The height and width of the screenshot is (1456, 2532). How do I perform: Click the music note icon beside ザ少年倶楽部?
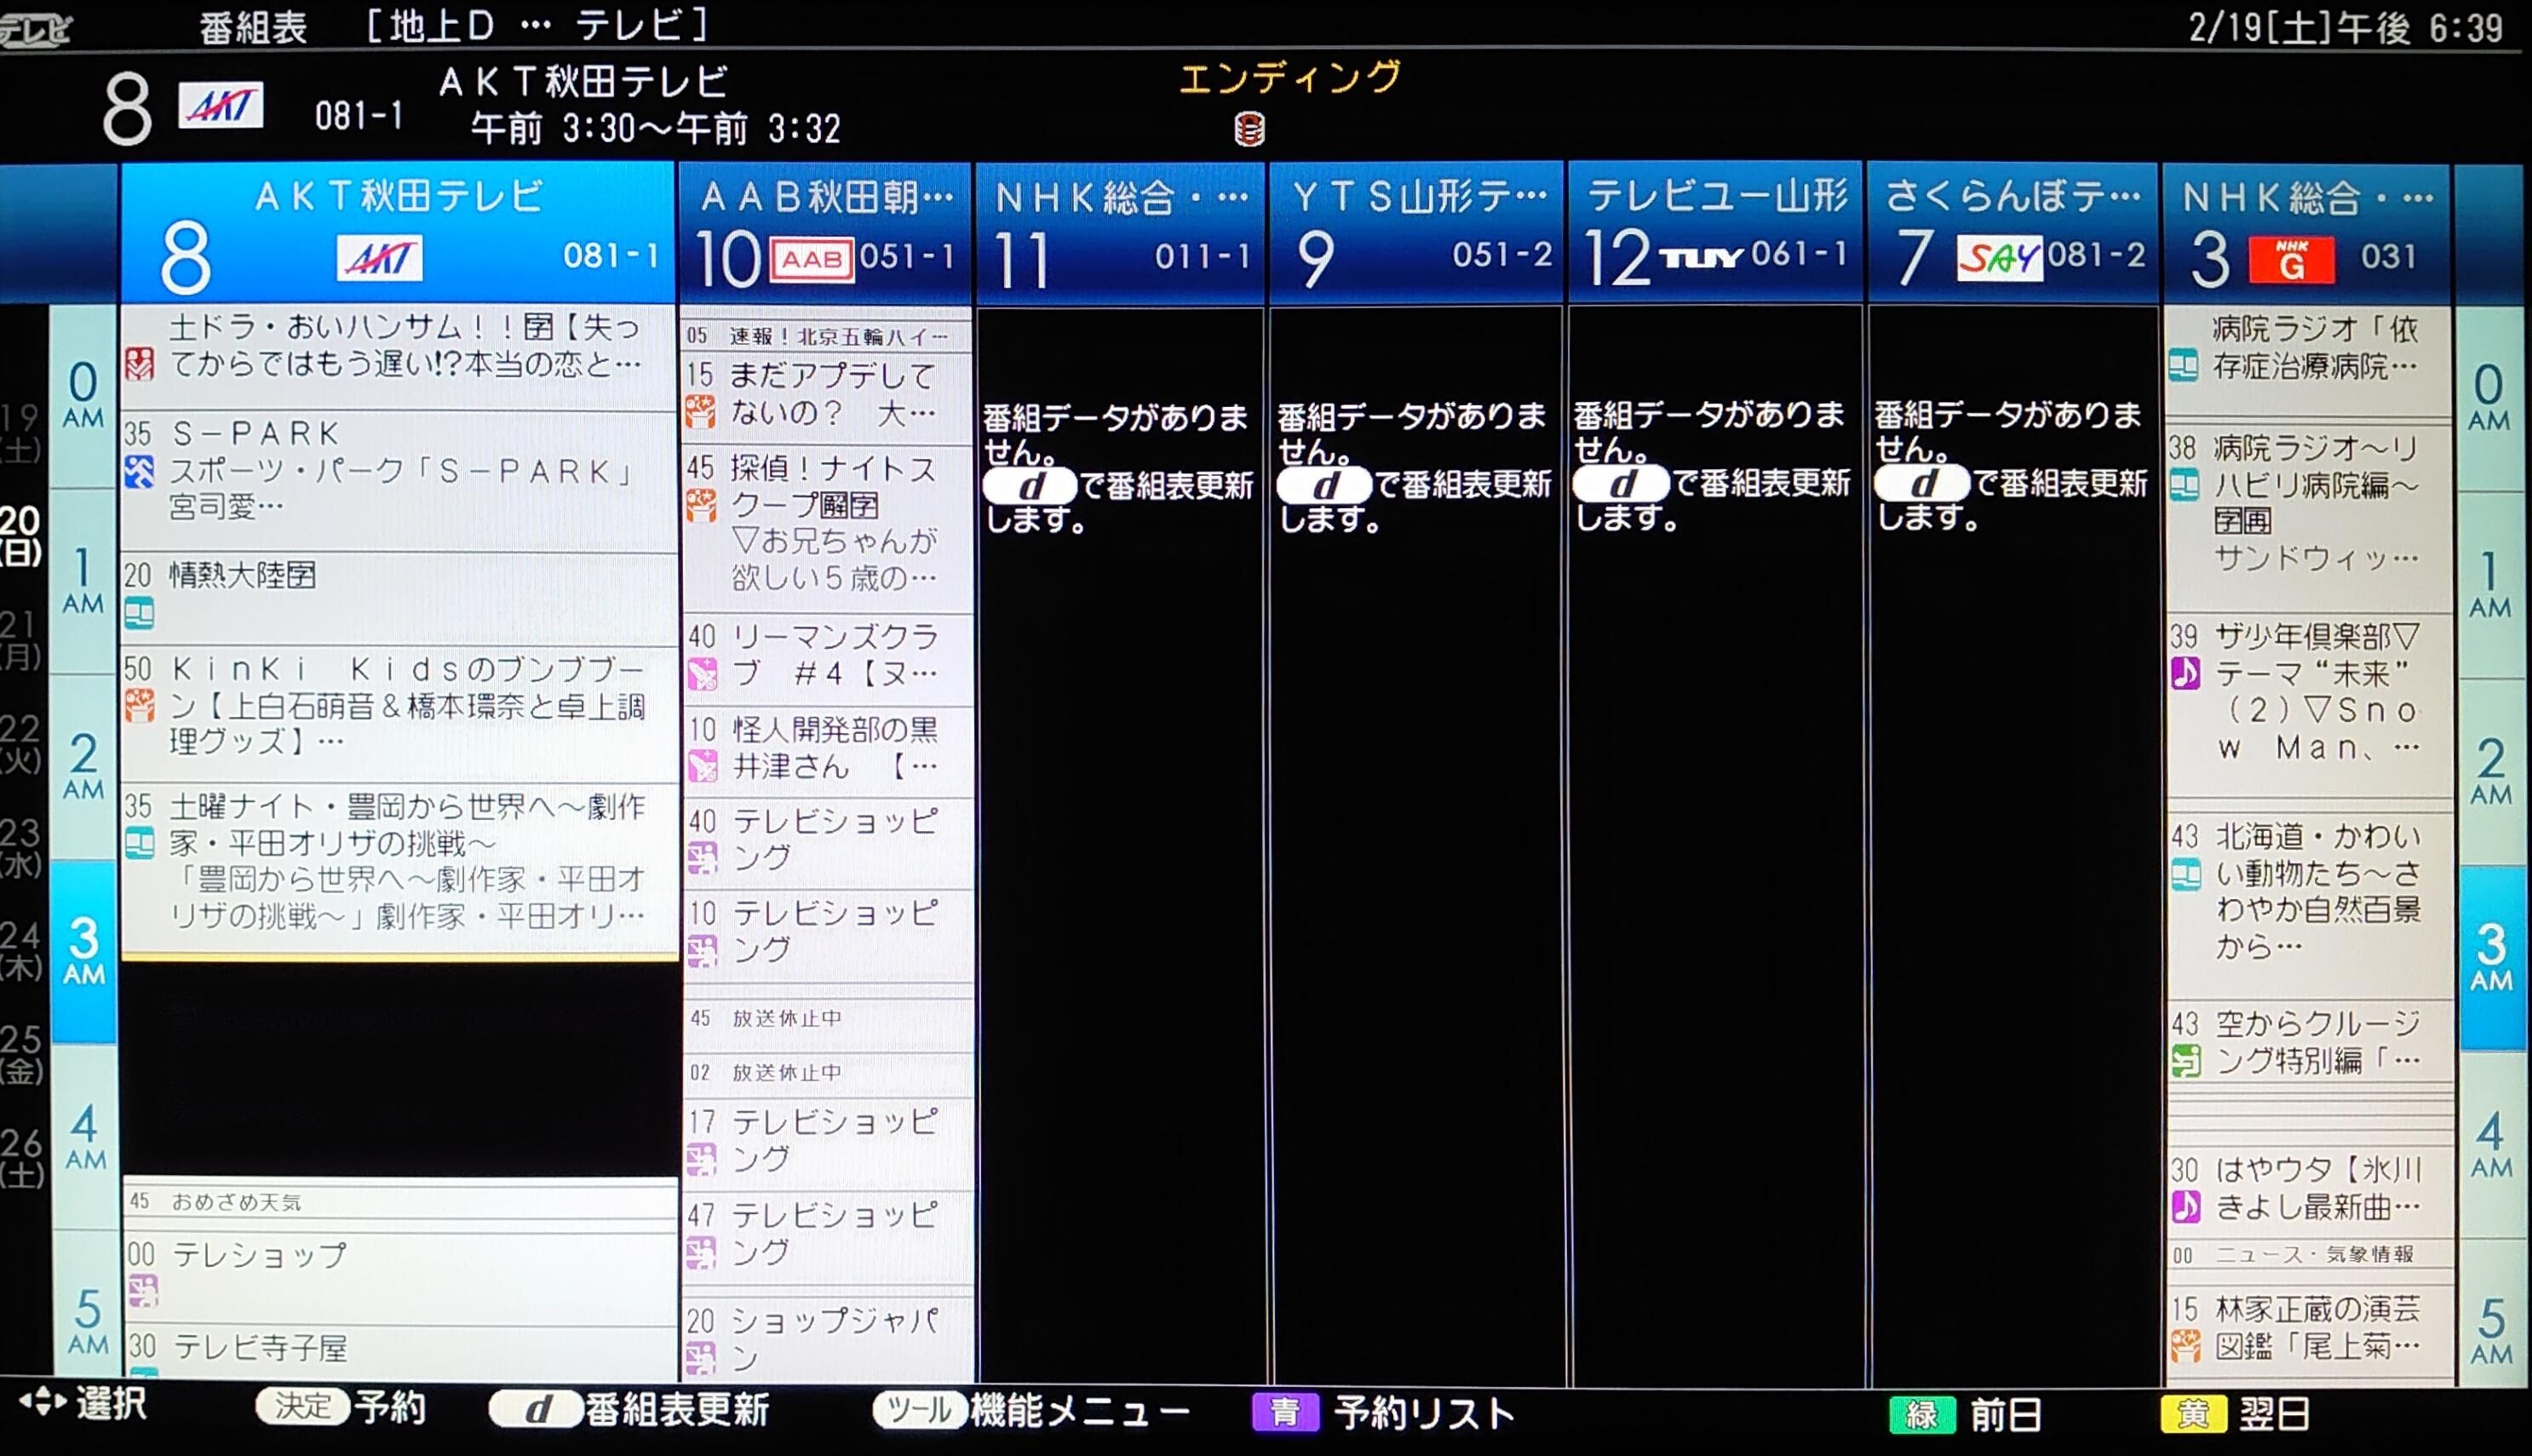2186,673
